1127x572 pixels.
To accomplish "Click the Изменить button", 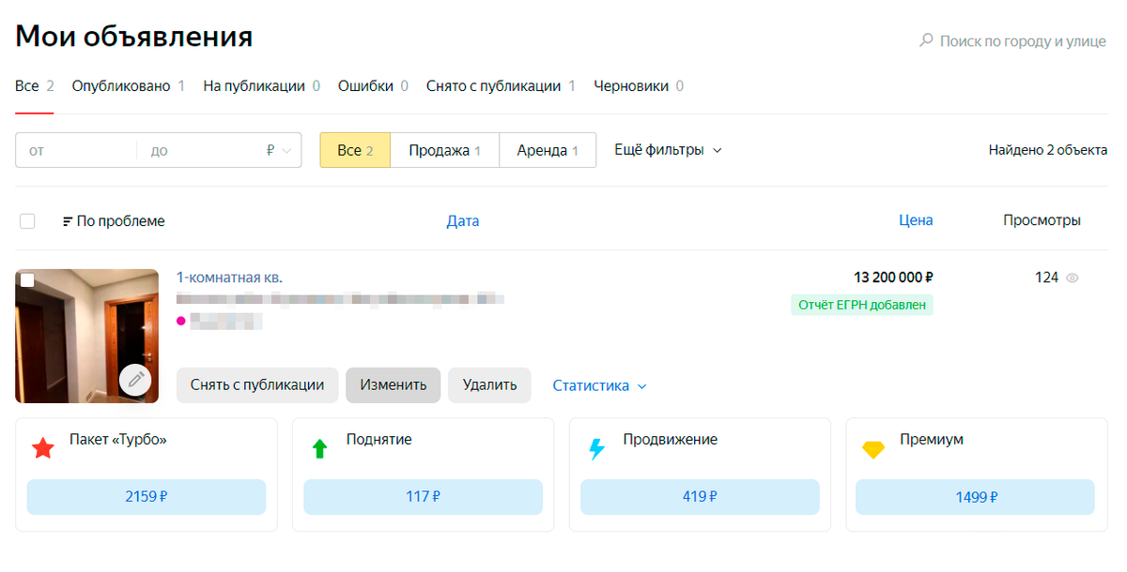I will coord(394,385).
